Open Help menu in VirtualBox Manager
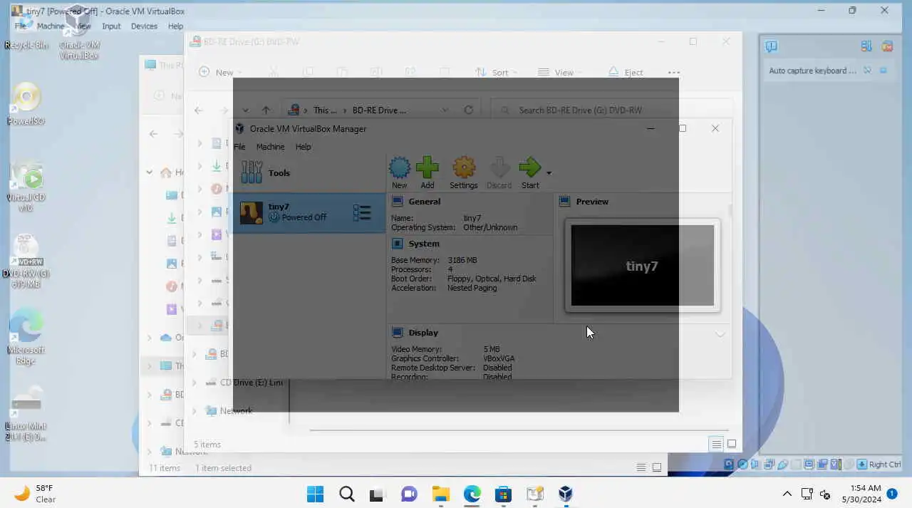 tap(303, 147)
